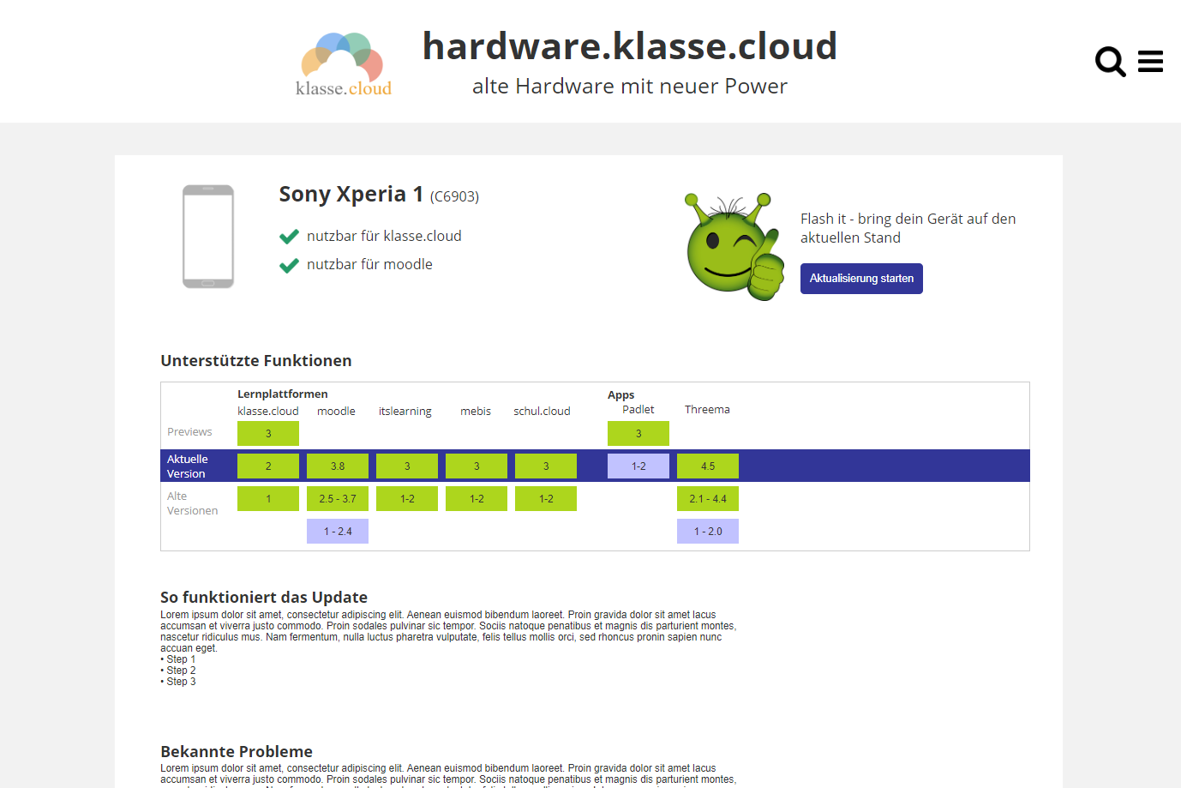Click the So funktioniert das Update heading

pyautogui.click(x=264, y=598)
